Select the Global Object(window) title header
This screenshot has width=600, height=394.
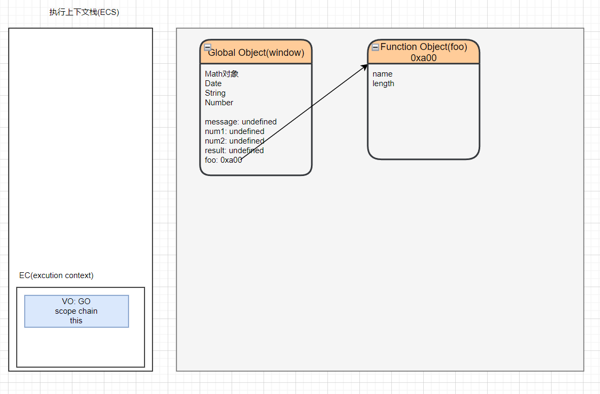(x=256, y=53)
